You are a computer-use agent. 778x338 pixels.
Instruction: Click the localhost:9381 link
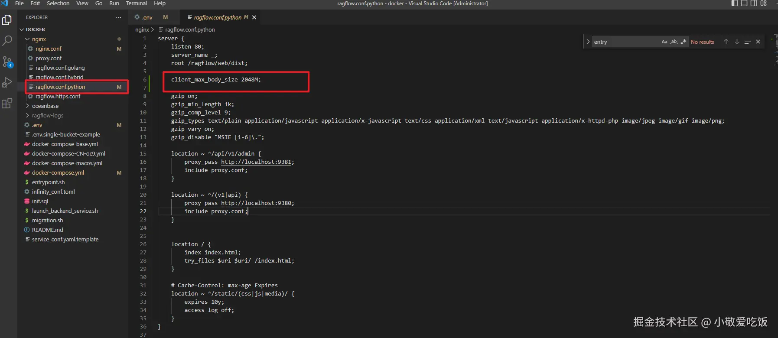tap(256, 162)
